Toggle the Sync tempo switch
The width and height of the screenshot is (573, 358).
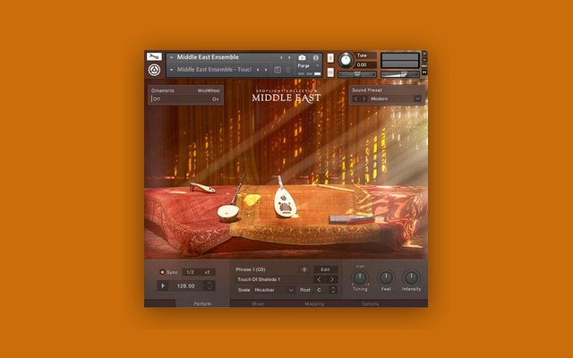click(x=162, y=272)
